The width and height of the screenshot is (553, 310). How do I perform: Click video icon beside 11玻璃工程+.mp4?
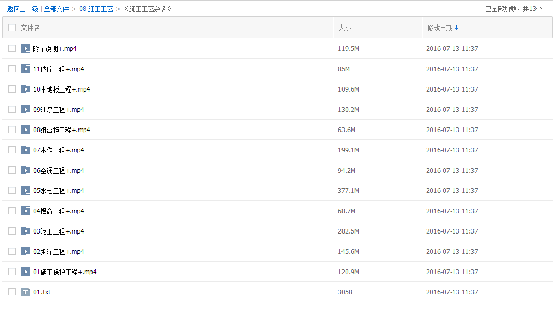coord(25,69)
